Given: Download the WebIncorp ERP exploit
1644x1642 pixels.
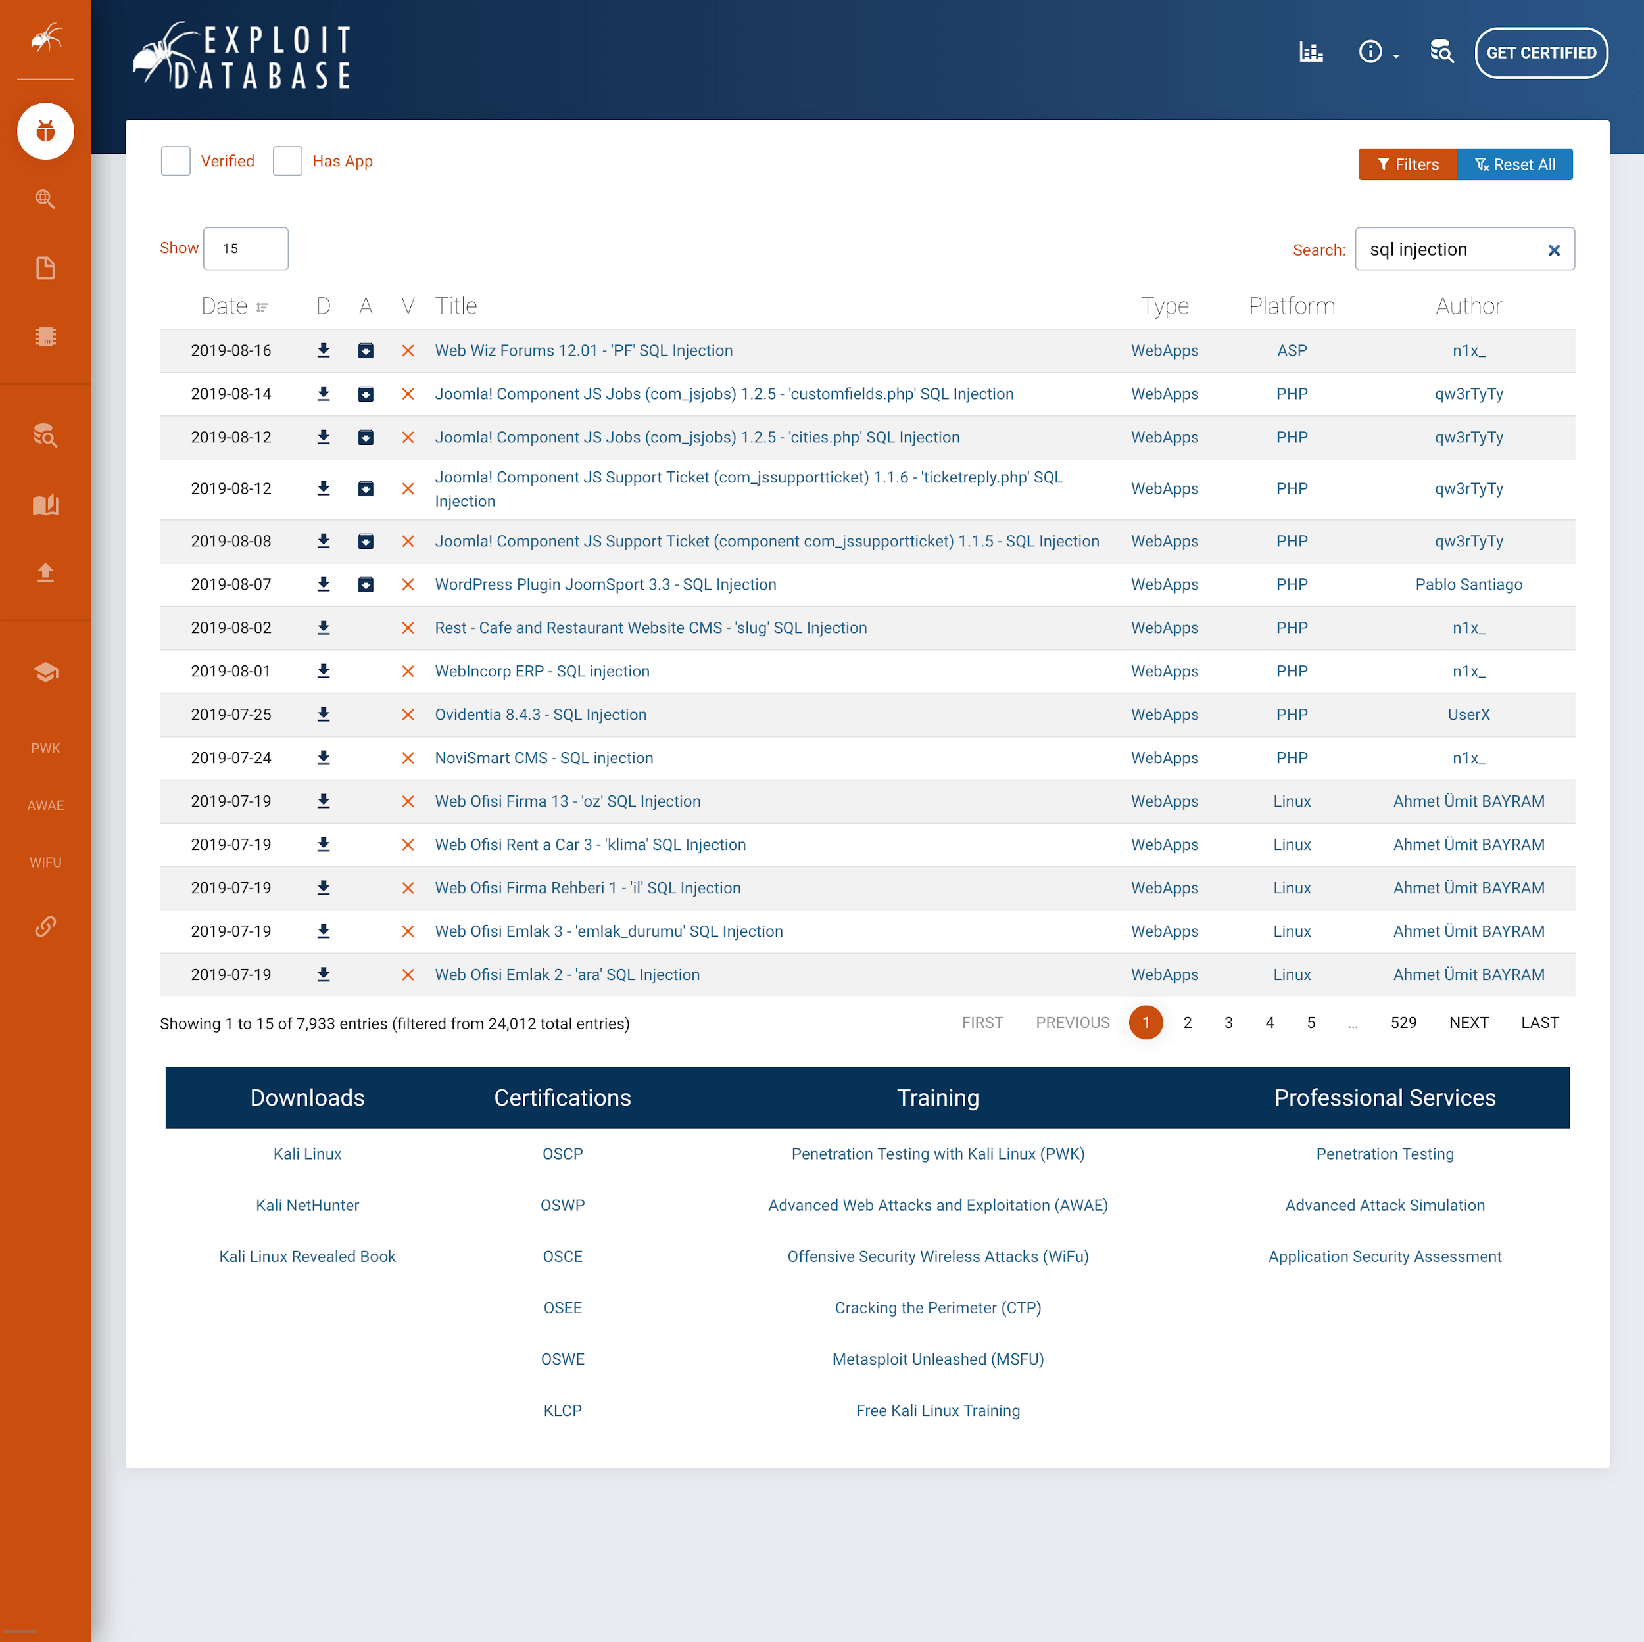Looking at the screenshot, I should 324,671.
